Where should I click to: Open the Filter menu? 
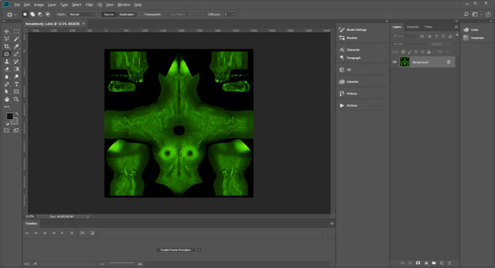click(89, 5)
